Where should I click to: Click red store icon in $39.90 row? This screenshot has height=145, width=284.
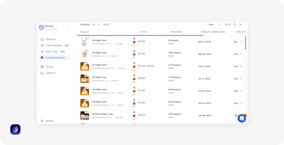(134, 79)
